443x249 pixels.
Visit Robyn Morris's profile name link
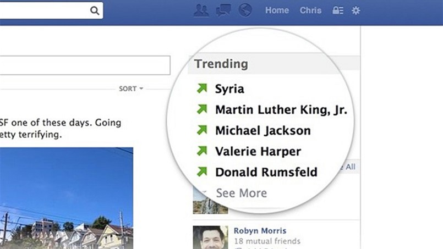pyautogui.click(x=260, y=231)
